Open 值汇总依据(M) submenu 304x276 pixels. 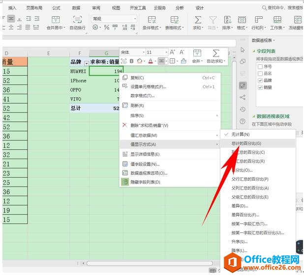pyautogui.click(x=170, y=136)
